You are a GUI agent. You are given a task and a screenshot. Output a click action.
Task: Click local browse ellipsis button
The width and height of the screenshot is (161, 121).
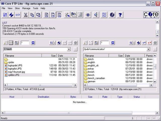pos(75,49)
